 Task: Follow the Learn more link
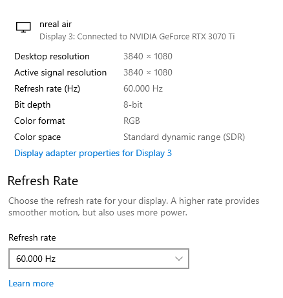click(31, 283)
